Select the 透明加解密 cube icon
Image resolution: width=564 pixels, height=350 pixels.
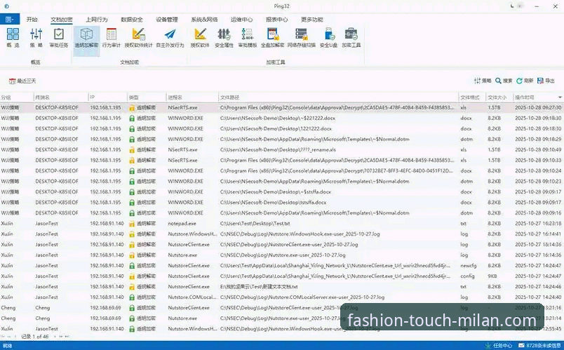coord(86,38)
